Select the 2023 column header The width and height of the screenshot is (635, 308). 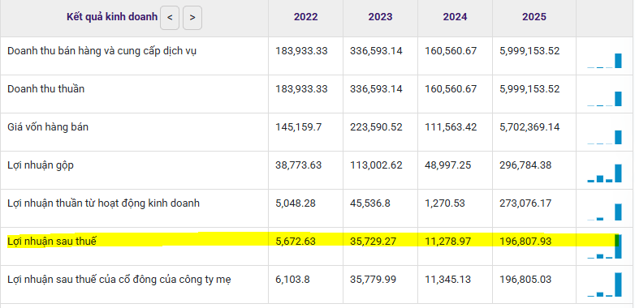click(380, 17)
